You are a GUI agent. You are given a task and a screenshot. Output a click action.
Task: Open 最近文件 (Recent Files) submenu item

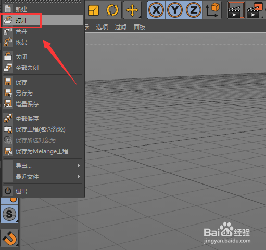click(x=43, y=177)
